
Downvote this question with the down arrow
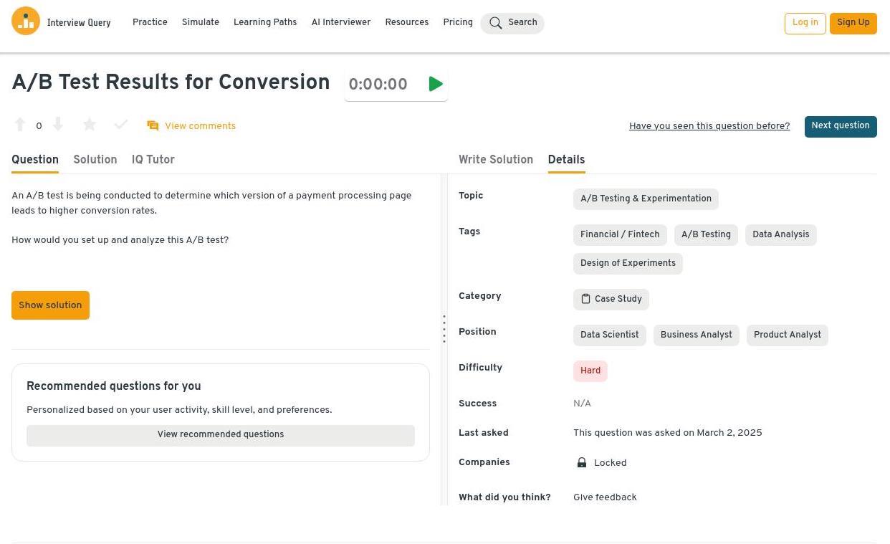click(58, 125)
